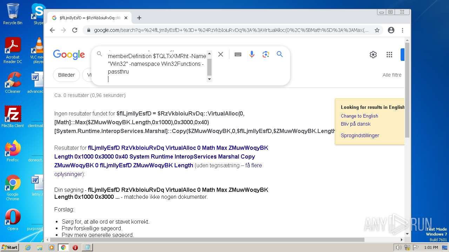
Task: Launch Opera from desktop
Action: click(x=13, y=219)
